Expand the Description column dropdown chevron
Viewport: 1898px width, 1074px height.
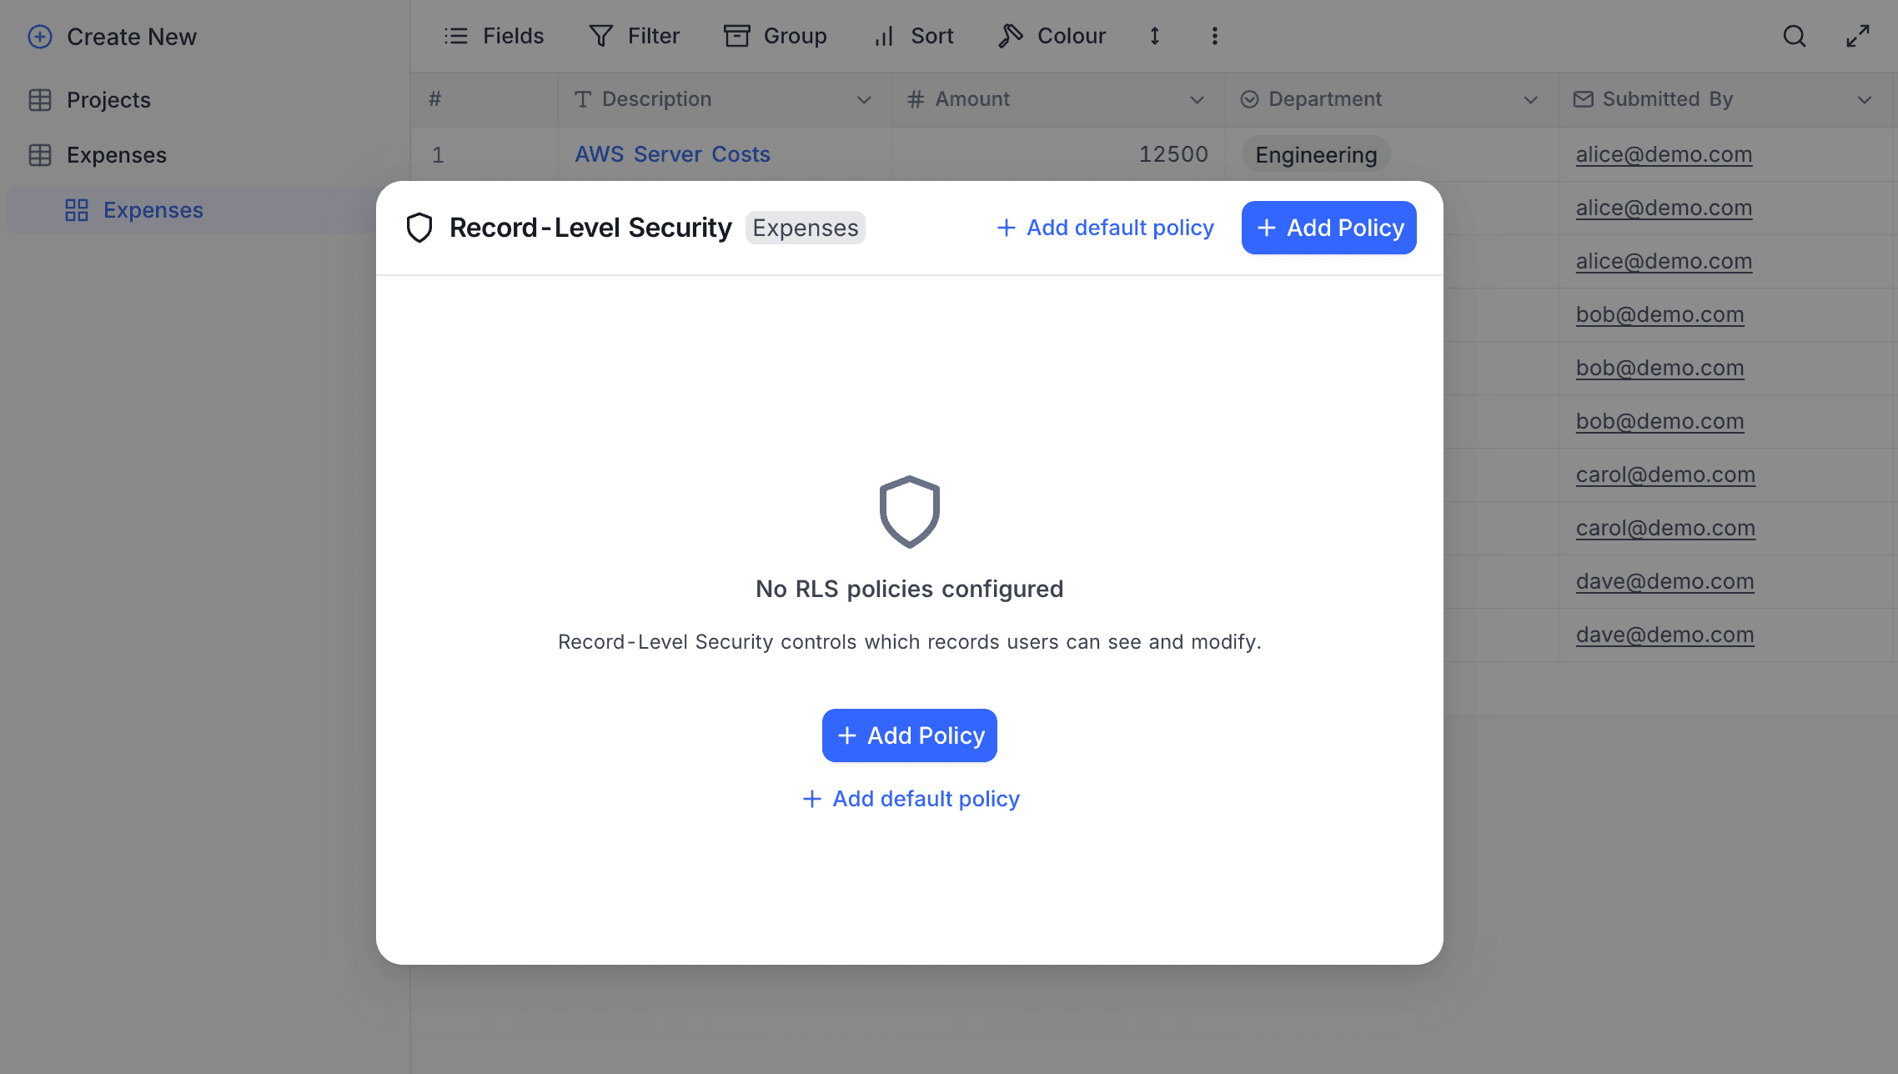[x=864, y=100]
